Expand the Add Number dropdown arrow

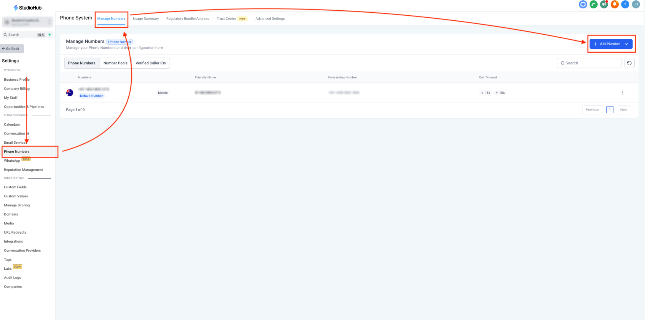click(626, 44)
